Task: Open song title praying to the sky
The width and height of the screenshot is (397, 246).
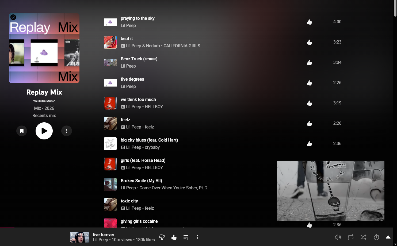Action: (x=138, y=18)
